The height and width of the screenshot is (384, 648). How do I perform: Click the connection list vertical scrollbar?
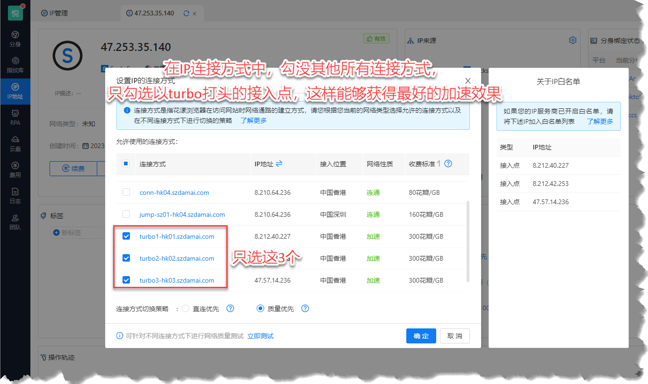click(x=468, y=242)
